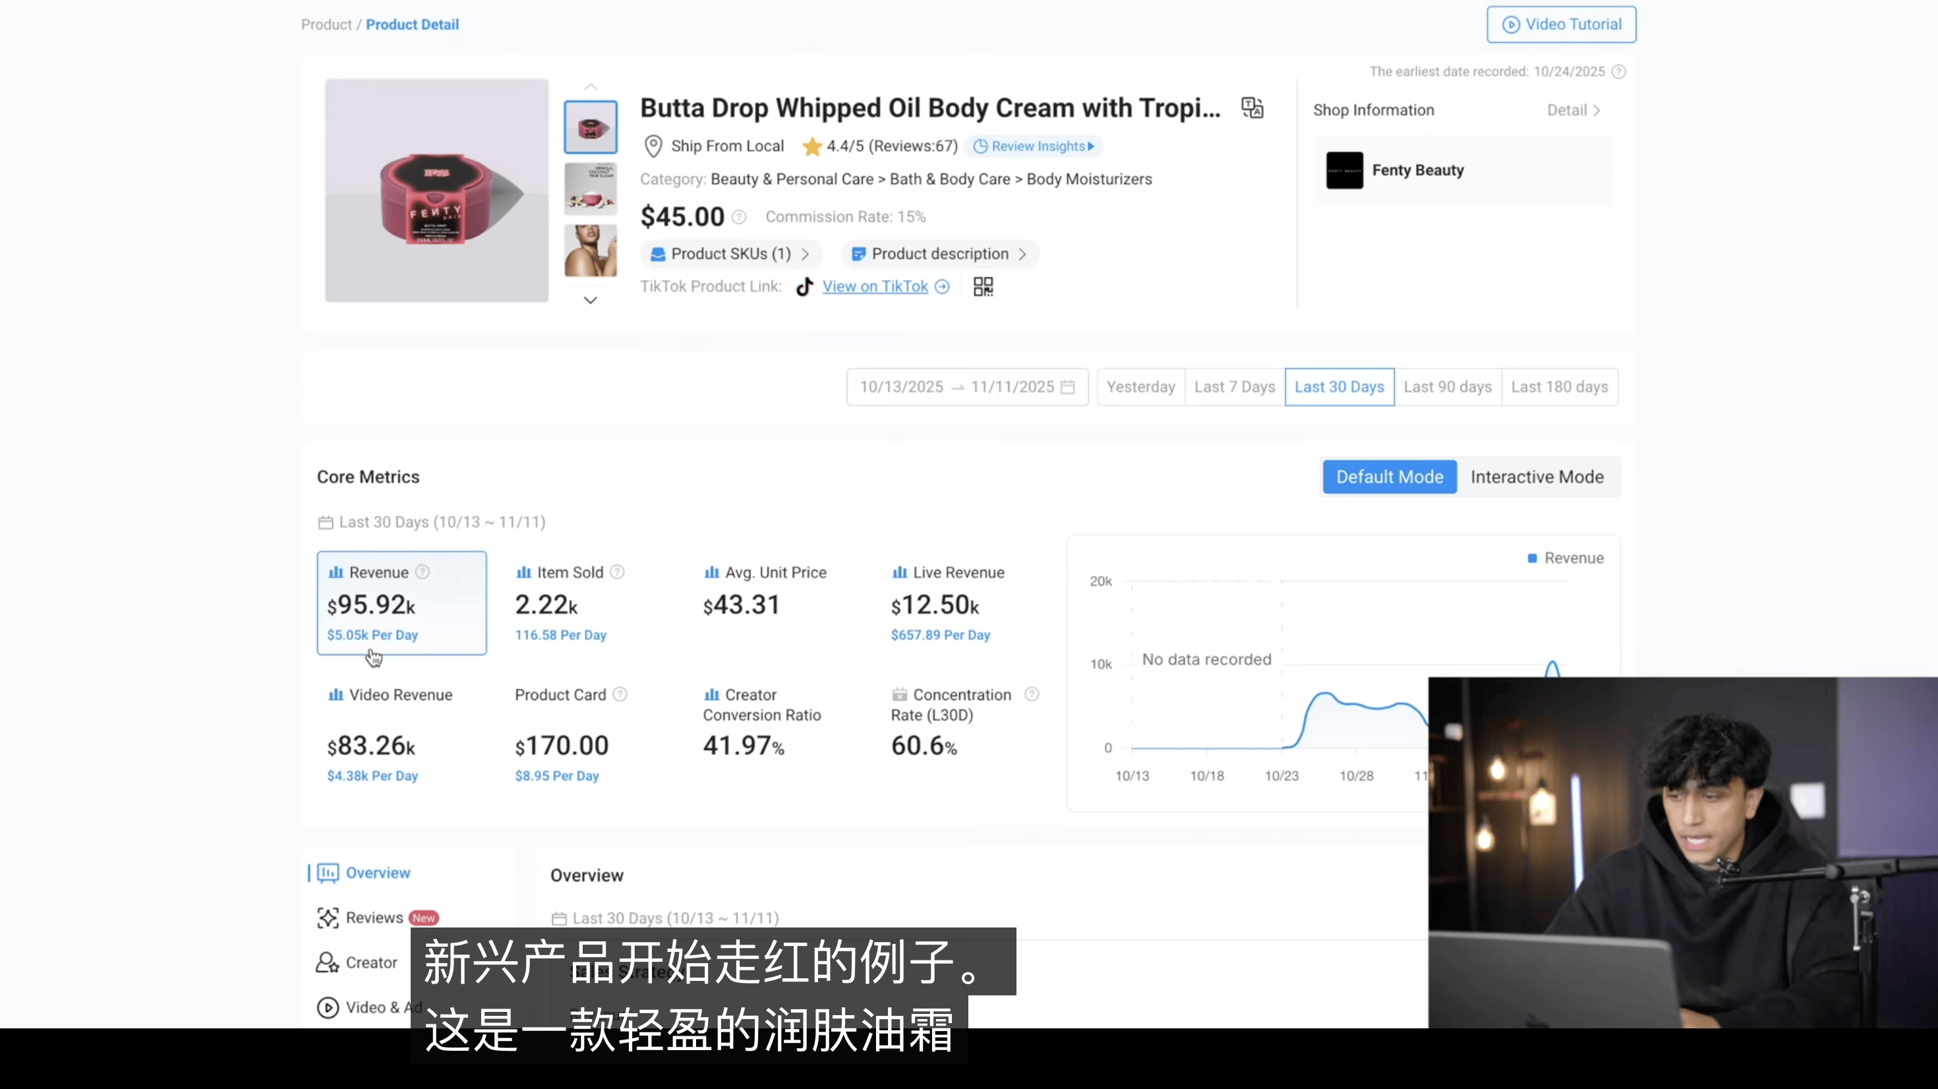Select the Video Revenue metric card
The width and height of the screenshot is (1938, 1089).
(x=401, y=735)
